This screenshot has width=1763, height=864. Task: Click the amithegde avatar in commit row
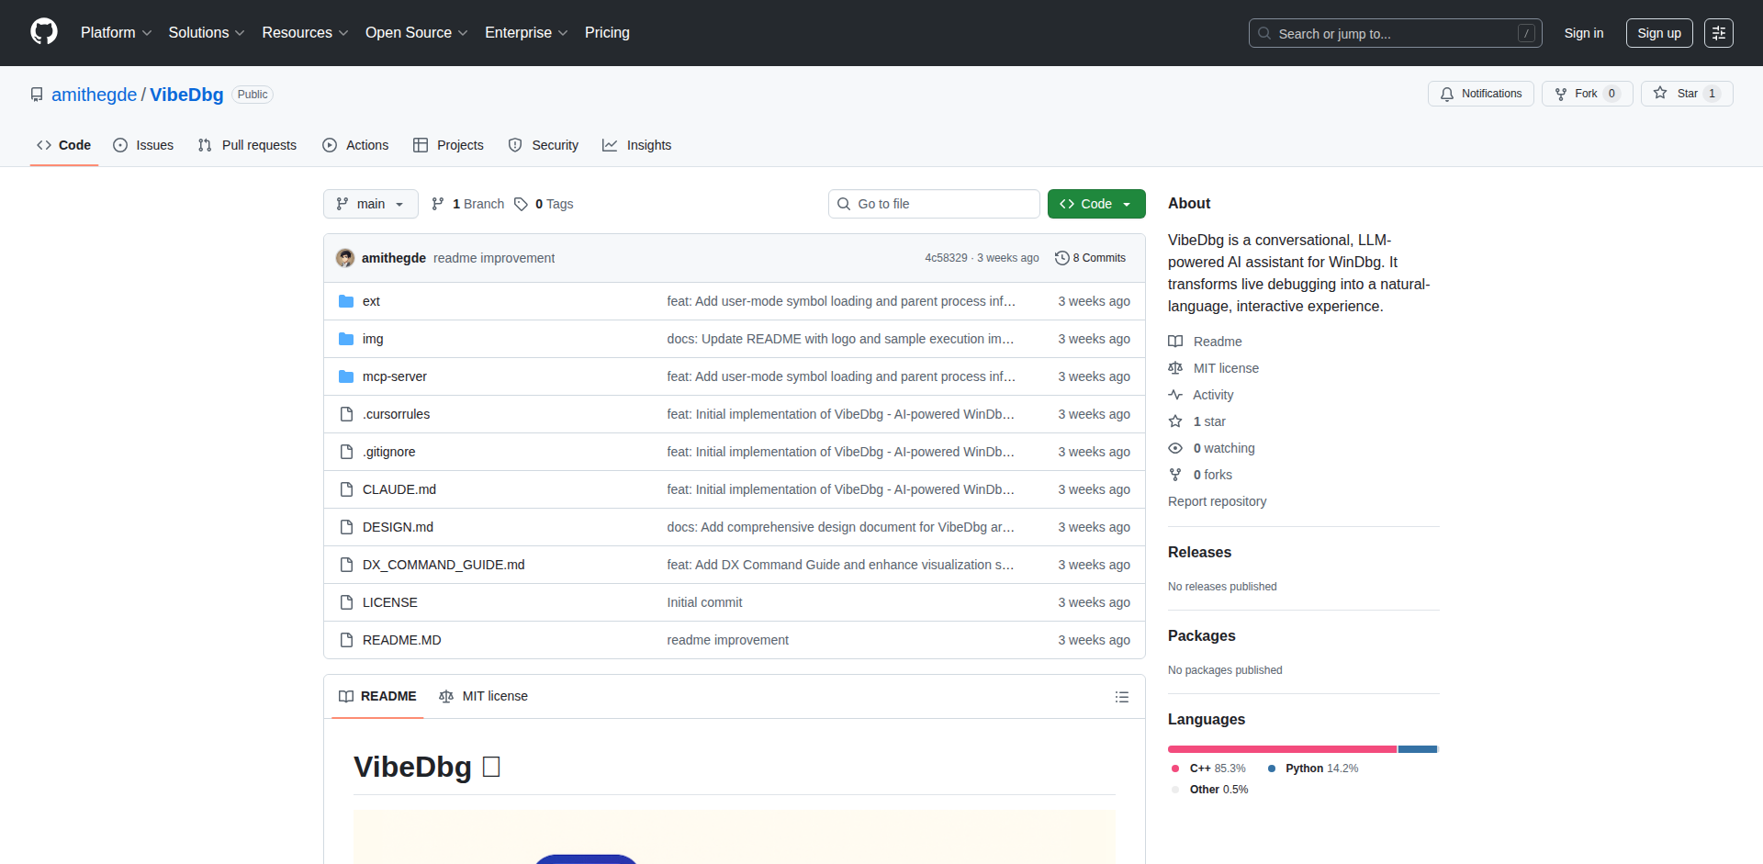point(345,258)
